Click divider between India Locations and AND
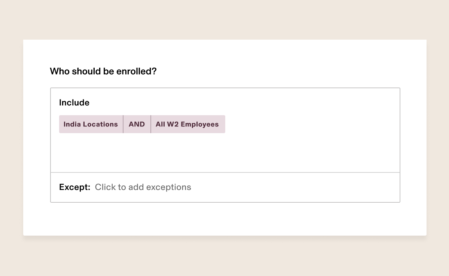 [x=123, y=124]
